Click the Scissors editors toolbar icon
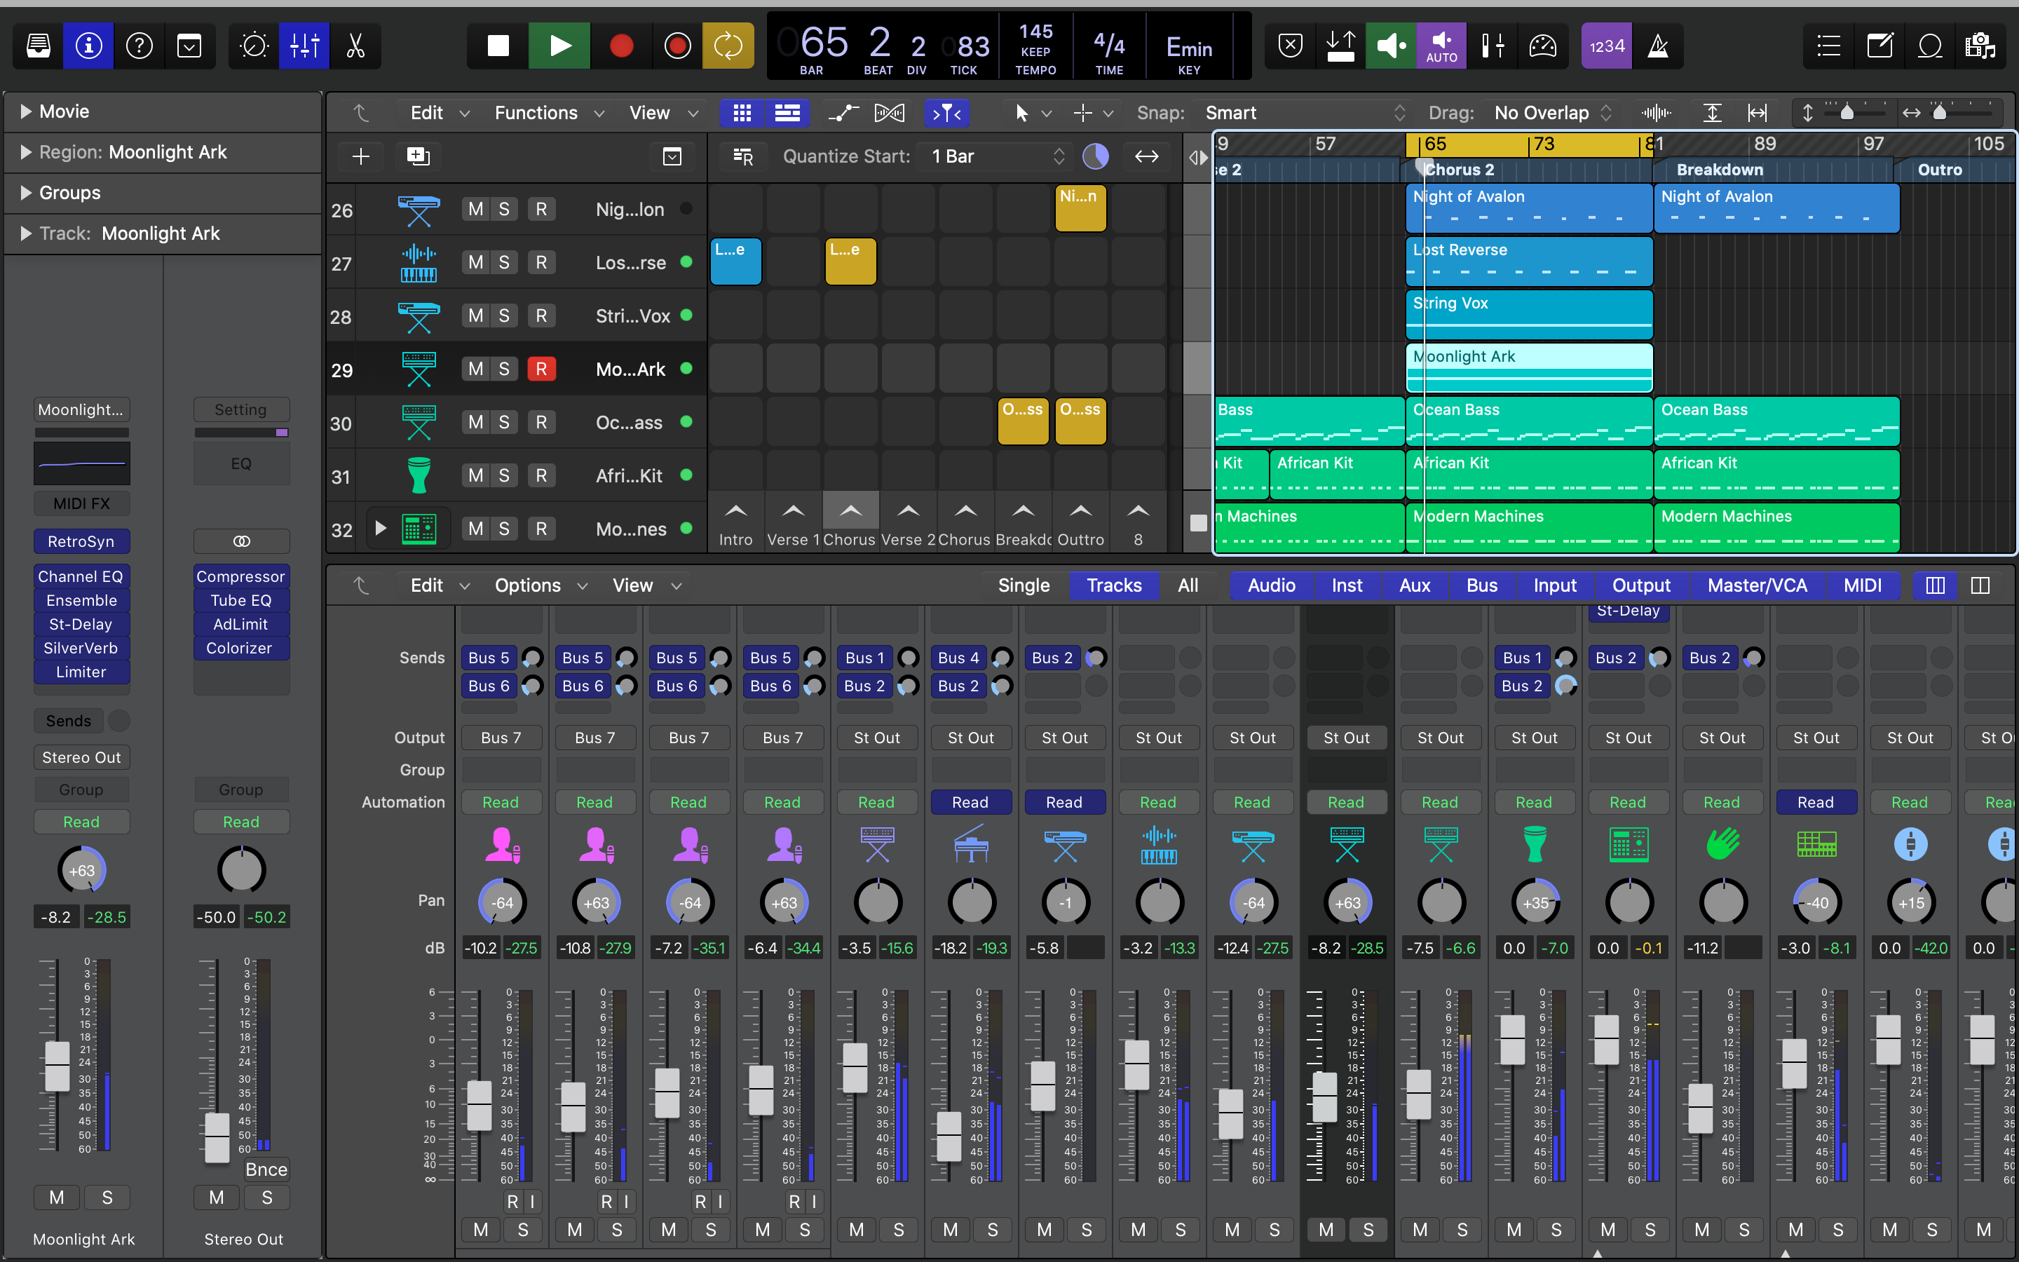Screen dimensions: 2019x1262 tap(355, 46)
